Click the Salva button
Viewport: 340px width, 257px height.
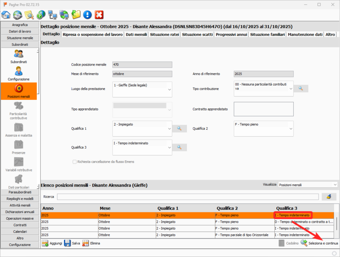click(x=72, y=243)
